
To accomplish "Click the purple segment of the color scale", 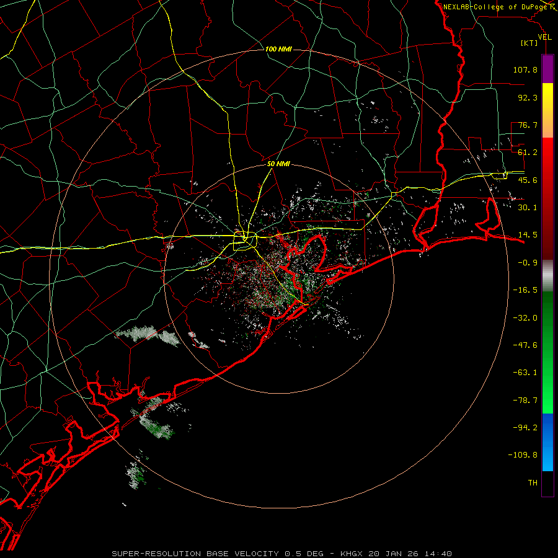I will tap(547, 69).
